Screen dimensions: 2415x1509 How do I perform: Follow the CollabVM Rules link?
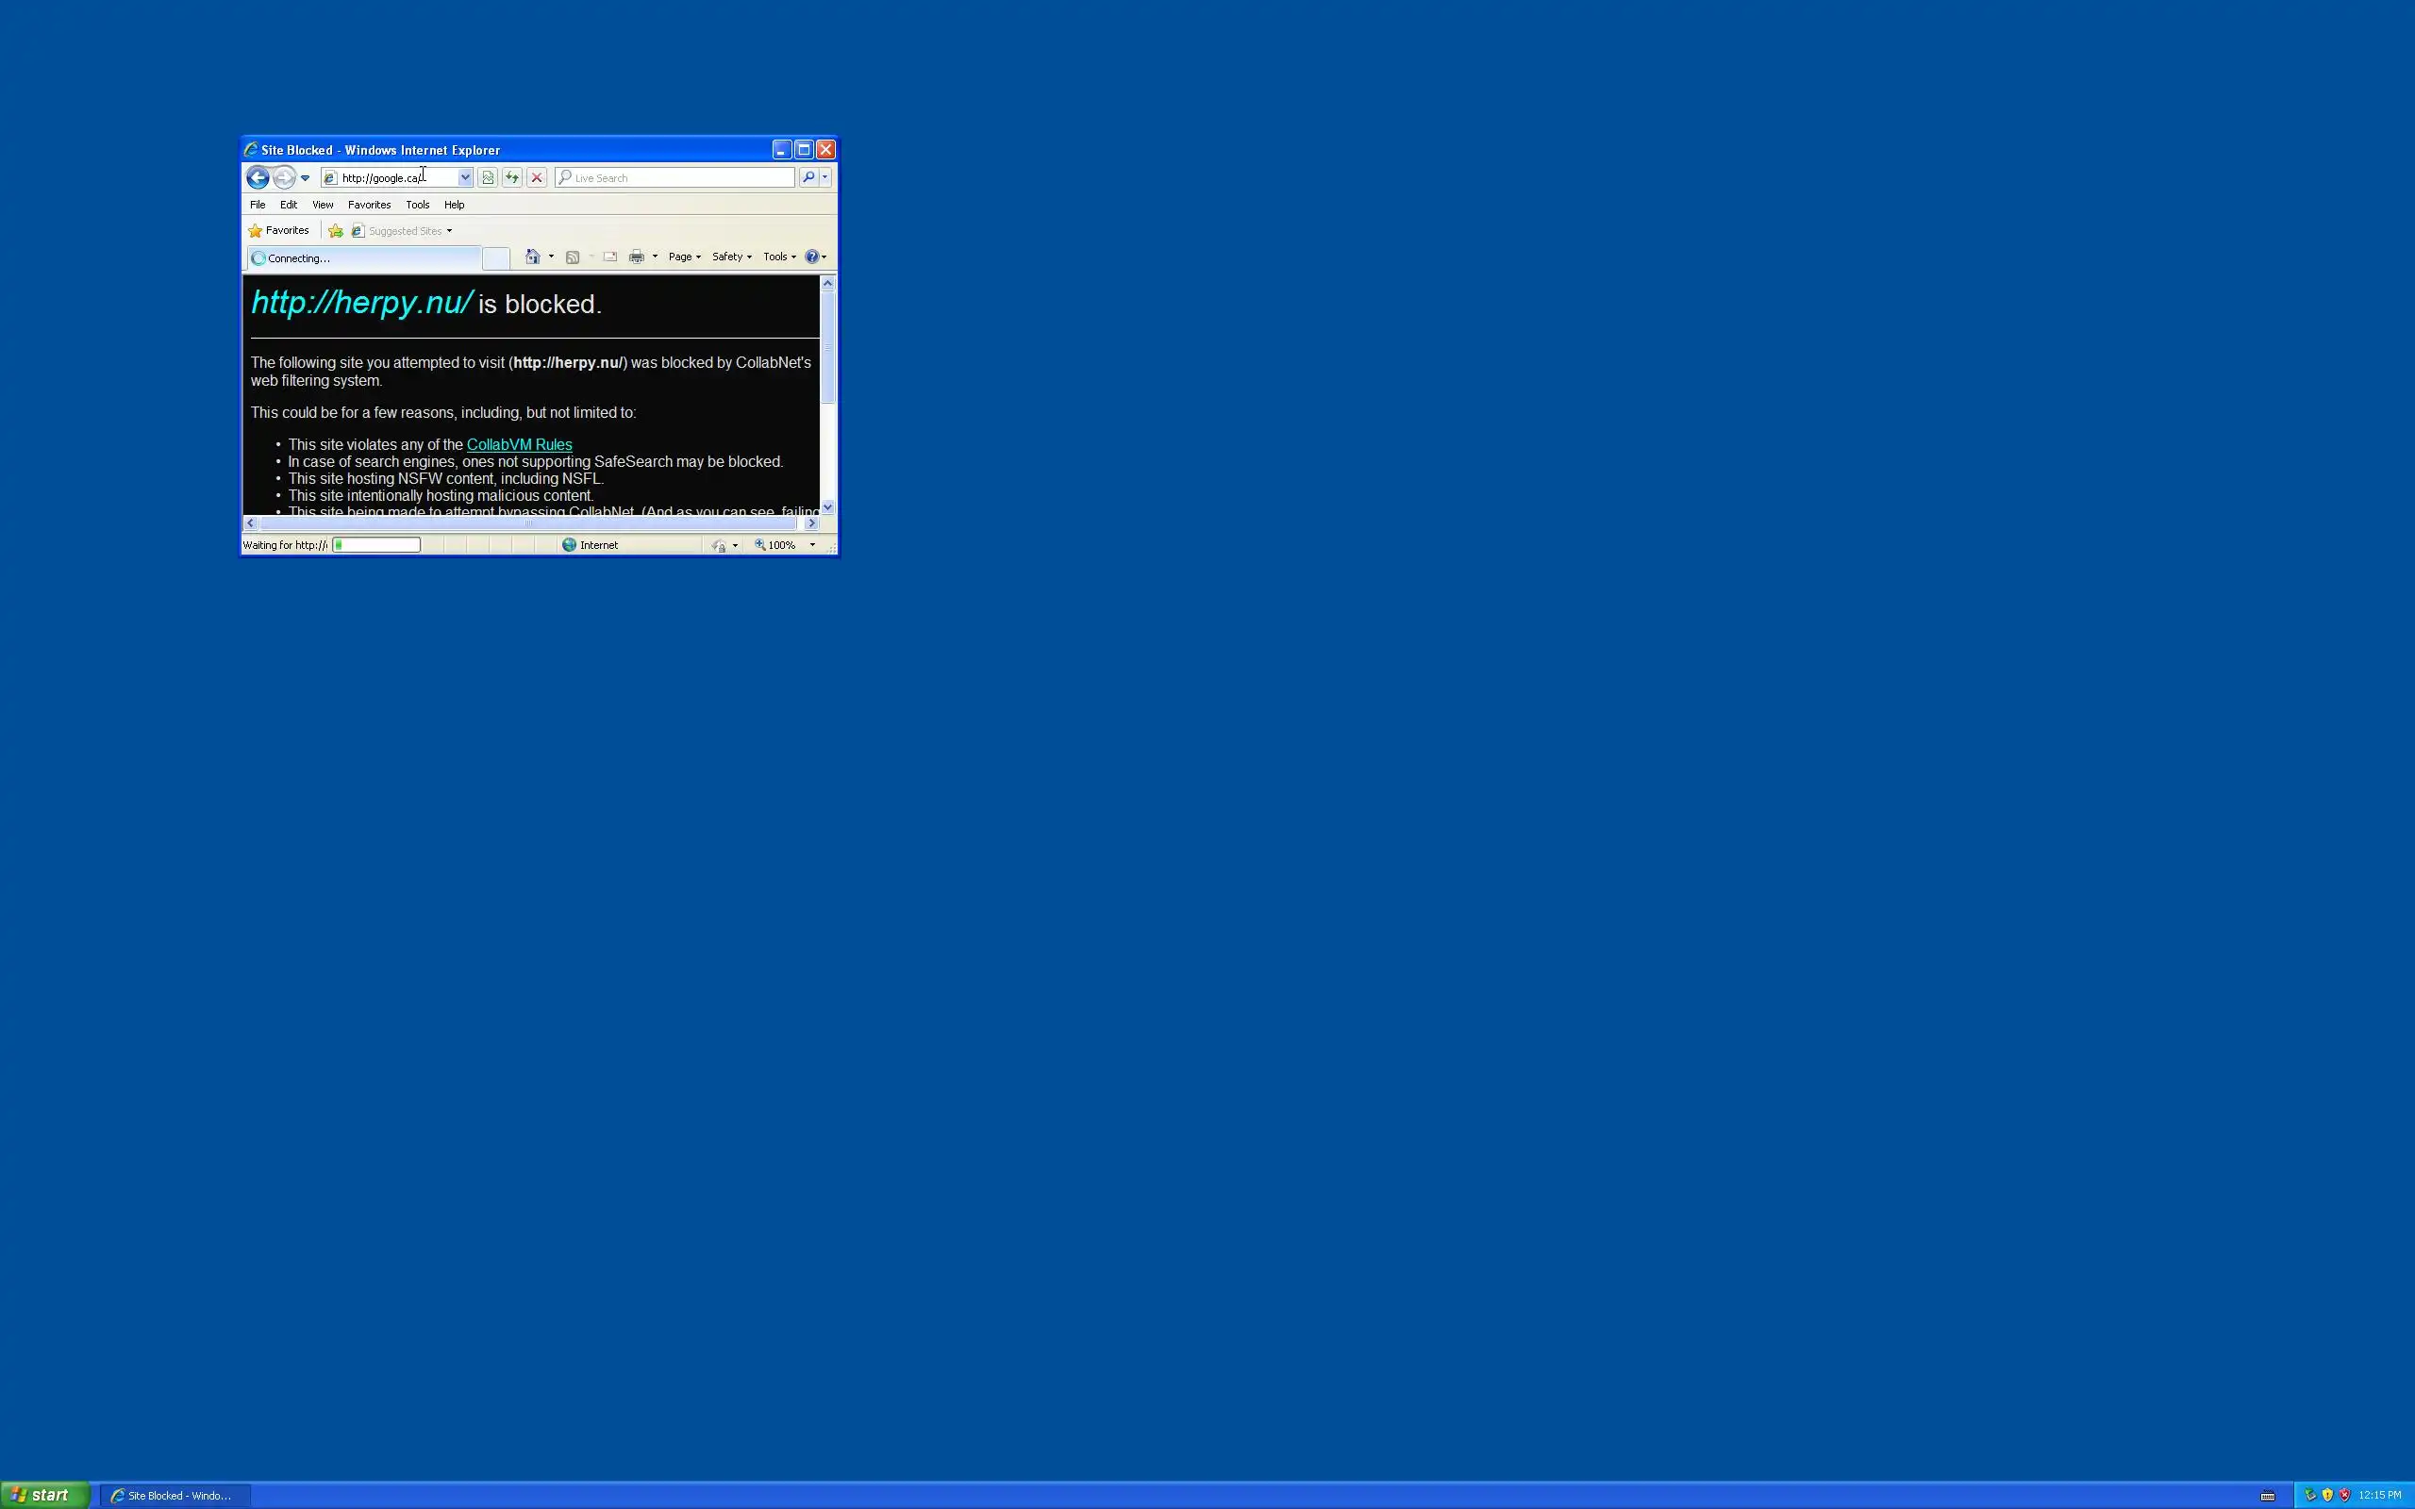[519, 445]
